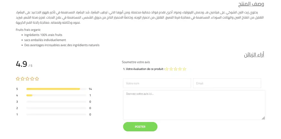Click the 'وصف المنتج' section heading
Image resolution: width=281 pixels, height=139 pixels.
pos(251,4)
